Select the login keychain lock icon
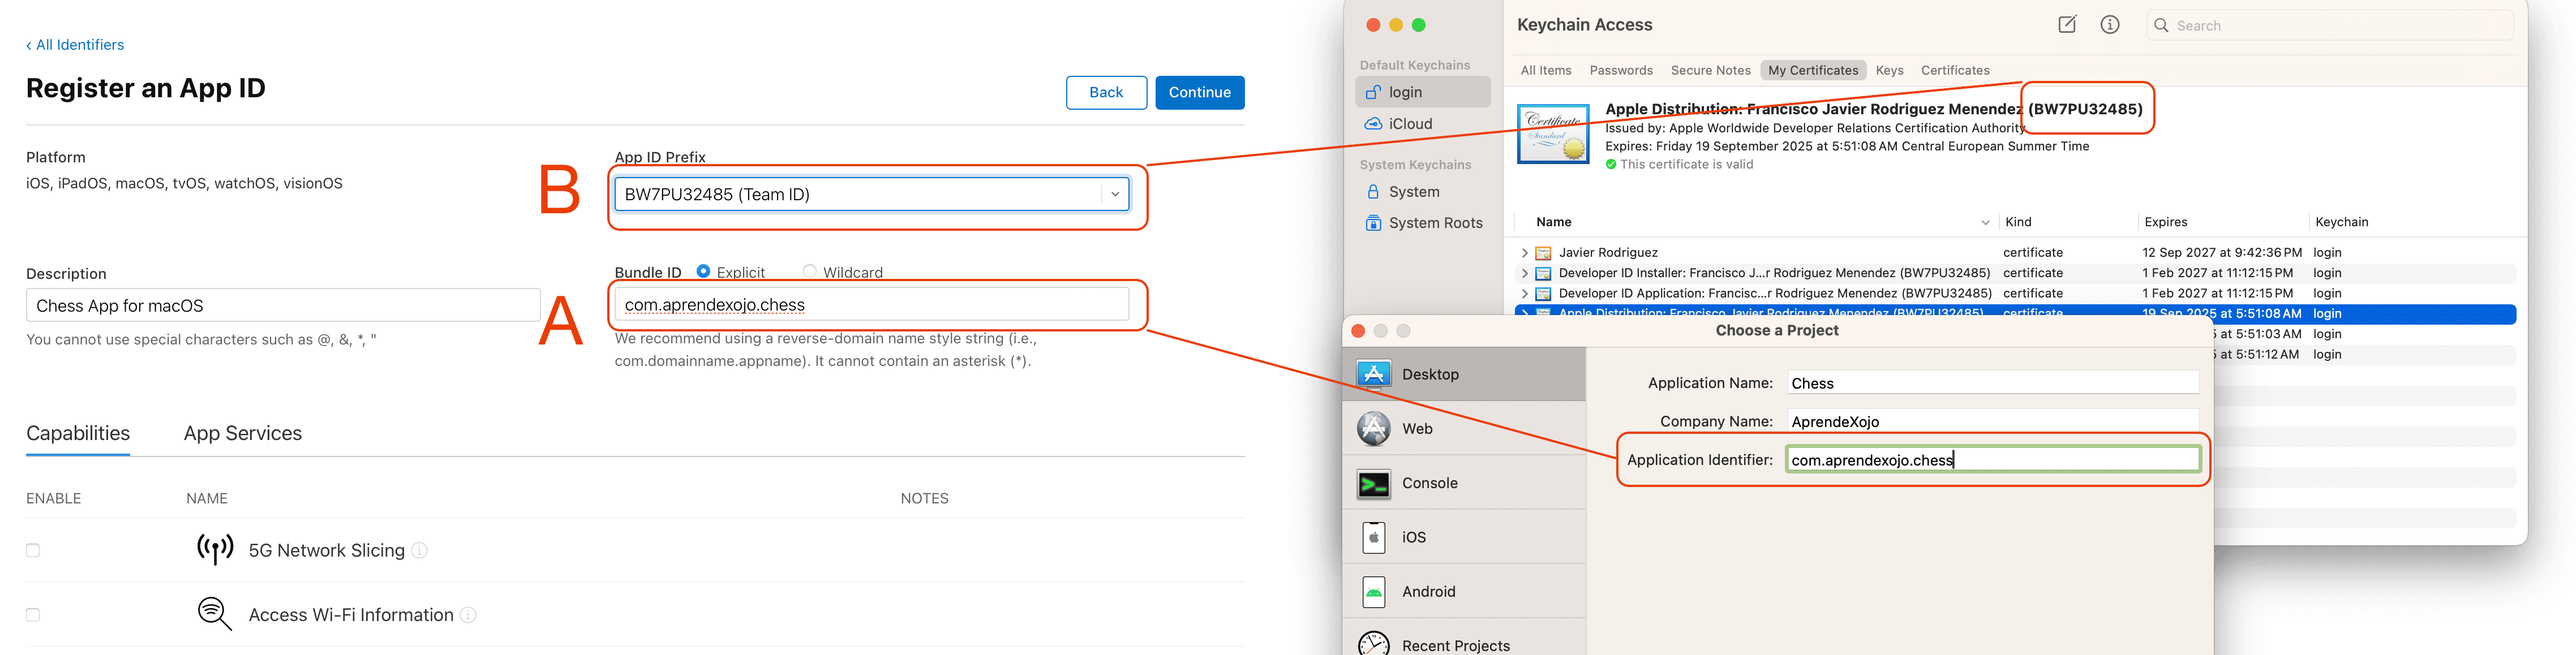This screenshot has height=655, width=2576. [1374, 92]
